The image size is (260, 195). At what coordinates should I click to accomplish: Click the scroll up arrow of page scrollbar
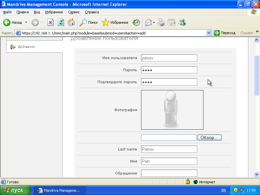pyautogui.click(x=256, y=40)
